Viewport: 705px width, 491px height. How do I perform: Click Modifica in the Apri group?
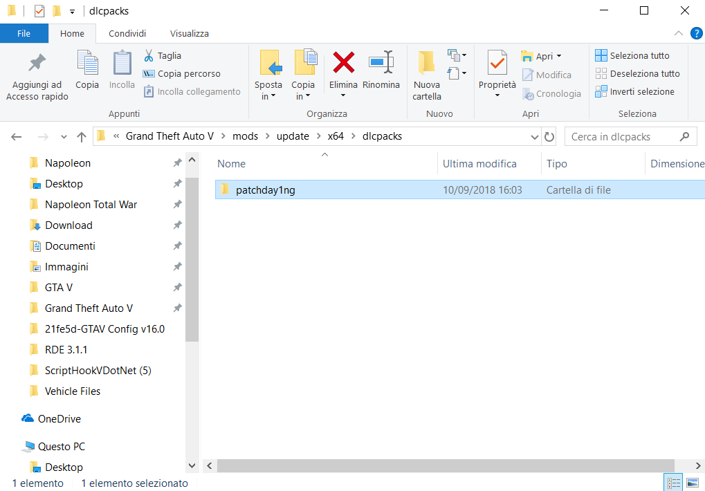(547, 75)
